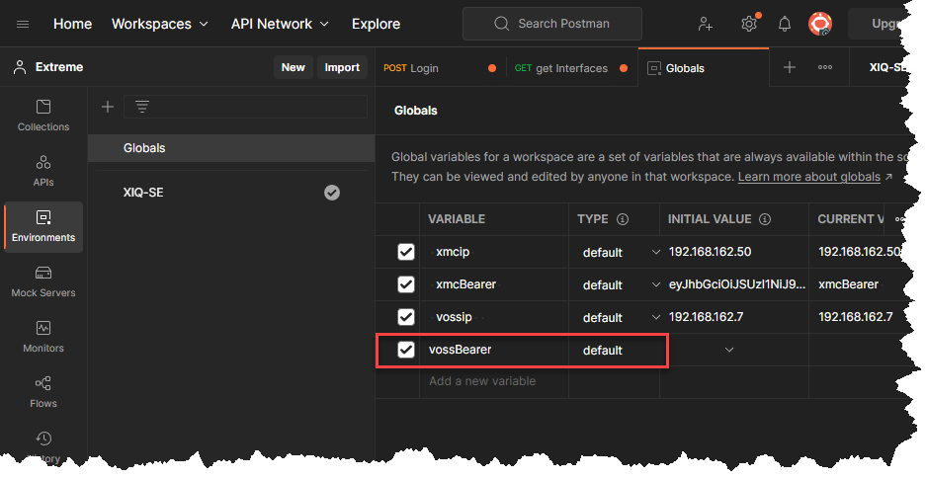
Task: Click the VARIABLE column header
Action: pyautogui.click(x=457, y=219)
